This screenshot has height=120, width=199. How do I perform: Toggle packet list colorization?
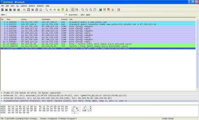point(73,10)
